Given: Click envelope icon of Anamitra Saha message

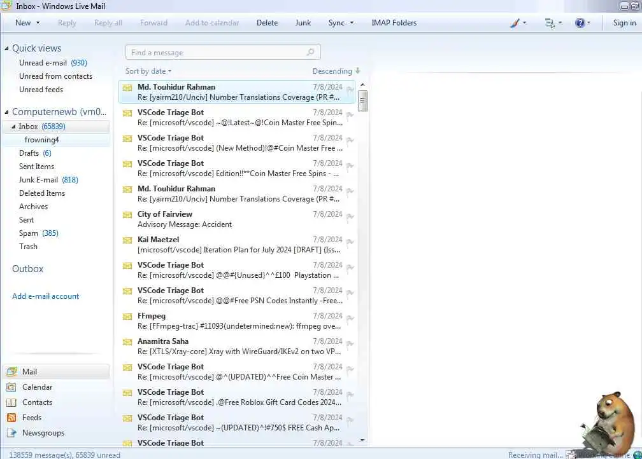Looking at the screenshot, I should pyautogui.click(x=127, y=341).
